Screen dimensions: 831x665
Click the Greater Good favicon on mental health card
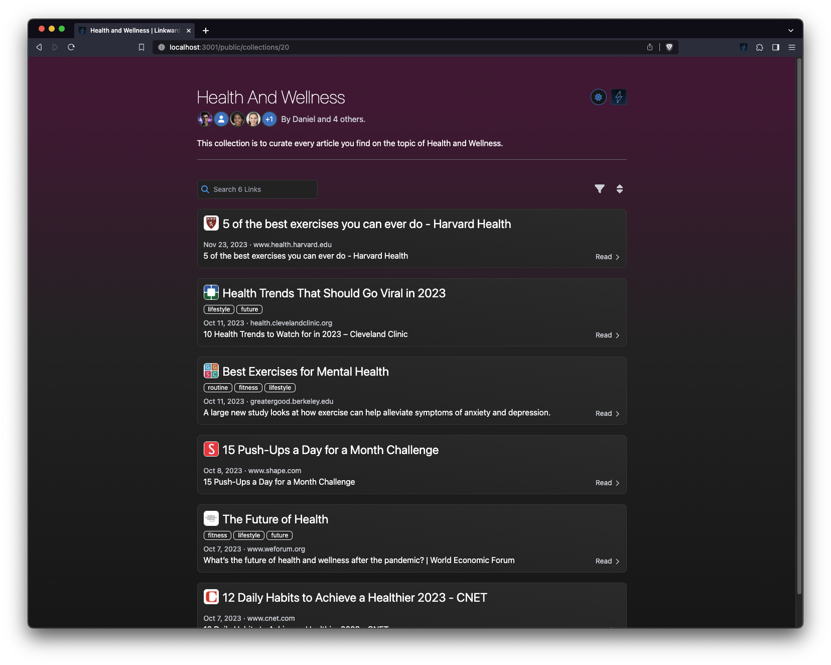pos(211,371)
